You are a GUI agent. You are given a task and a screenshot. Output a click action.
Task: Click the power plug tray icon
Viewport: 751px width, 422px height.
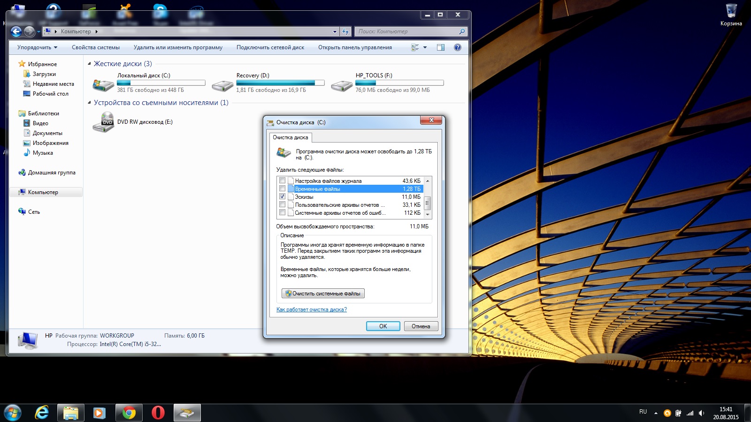pos(678,413)
